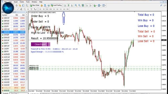Toggle the AutoTrading button
Viewport: 168px width, 94px height.
56,5
